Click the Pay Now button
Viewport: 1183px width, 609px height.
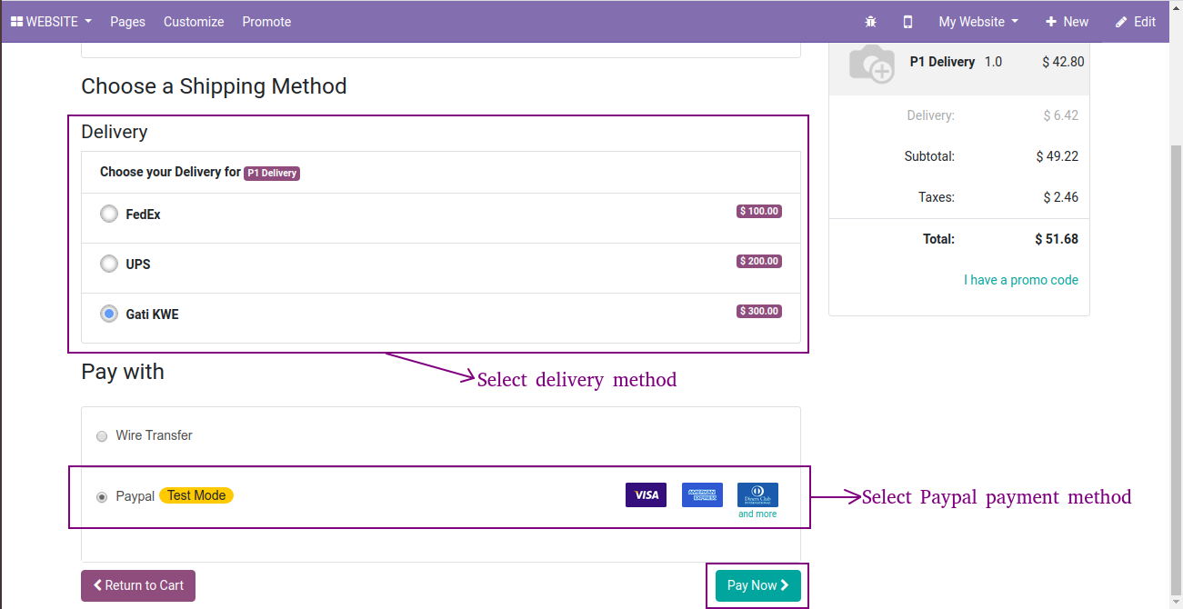click(757, 585)
